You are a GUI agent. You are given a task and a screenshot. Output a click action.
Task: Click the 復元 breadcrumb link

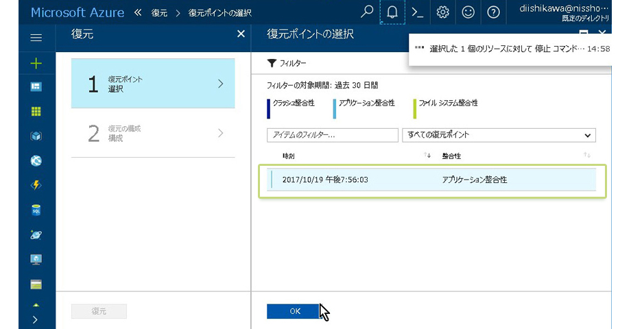point(159,13)
